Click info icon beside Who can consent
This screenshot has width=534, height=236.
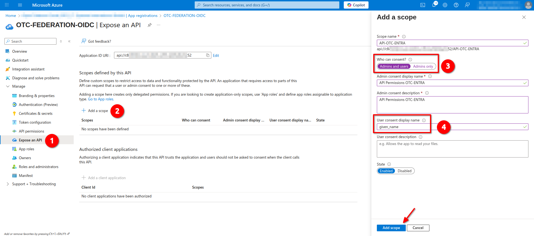coord(410,60)
